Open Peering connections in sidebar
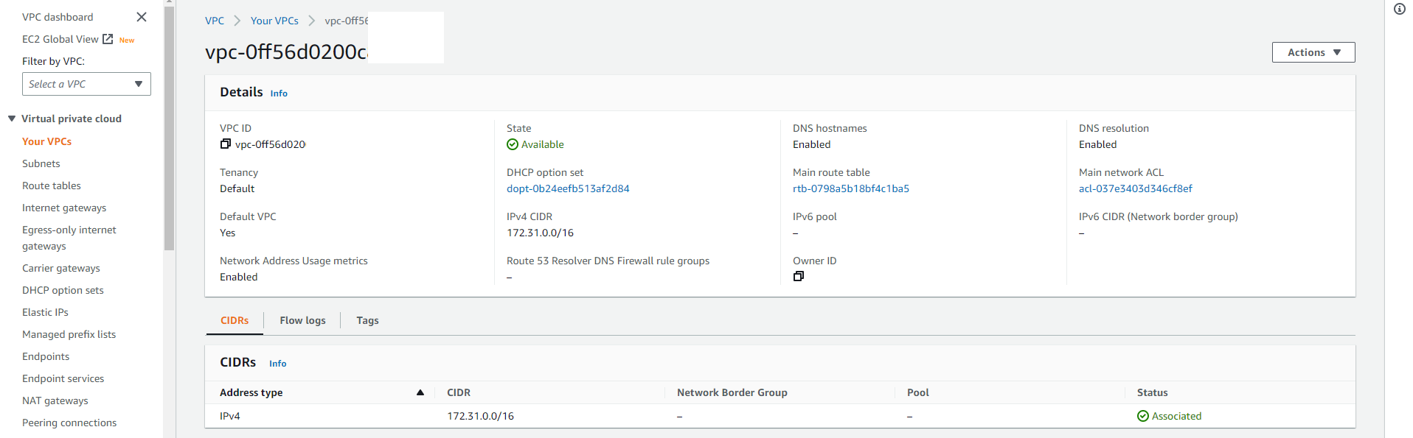The width and height of the screenshot is (1413, 438). click(69, 423)
